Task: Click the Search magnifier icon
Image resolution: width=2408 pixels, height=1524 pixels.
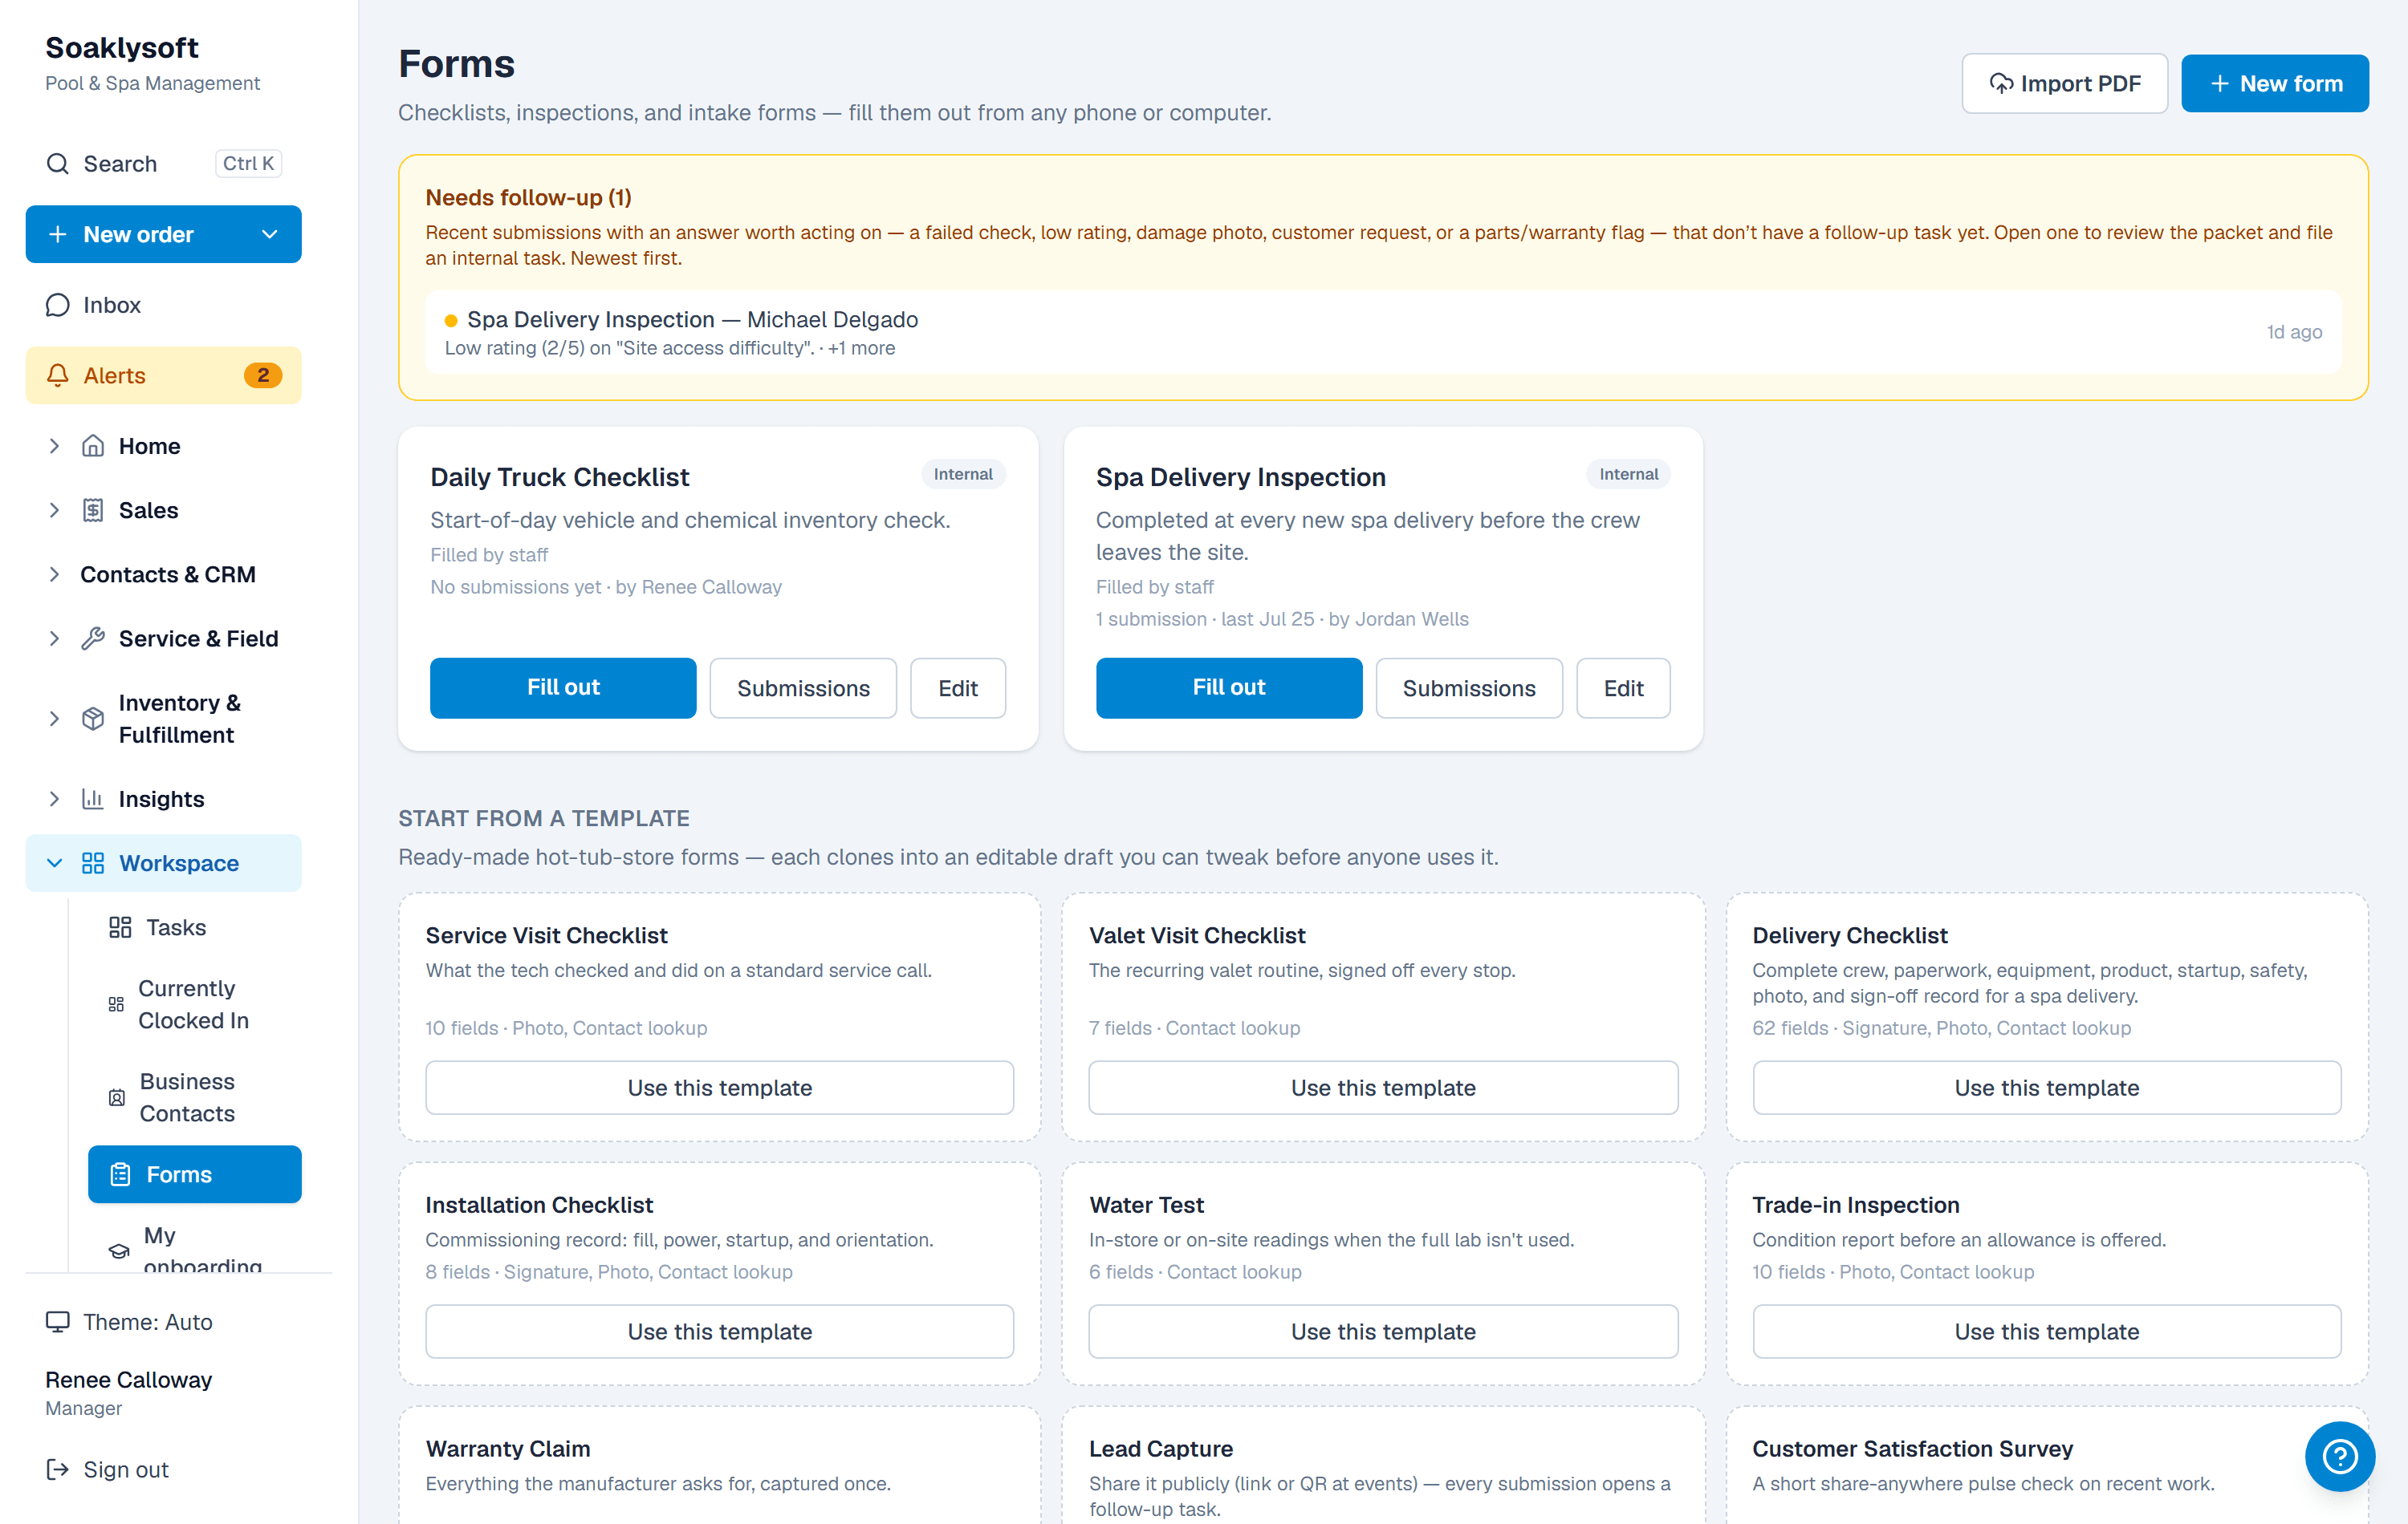Action: click(58, 163)
